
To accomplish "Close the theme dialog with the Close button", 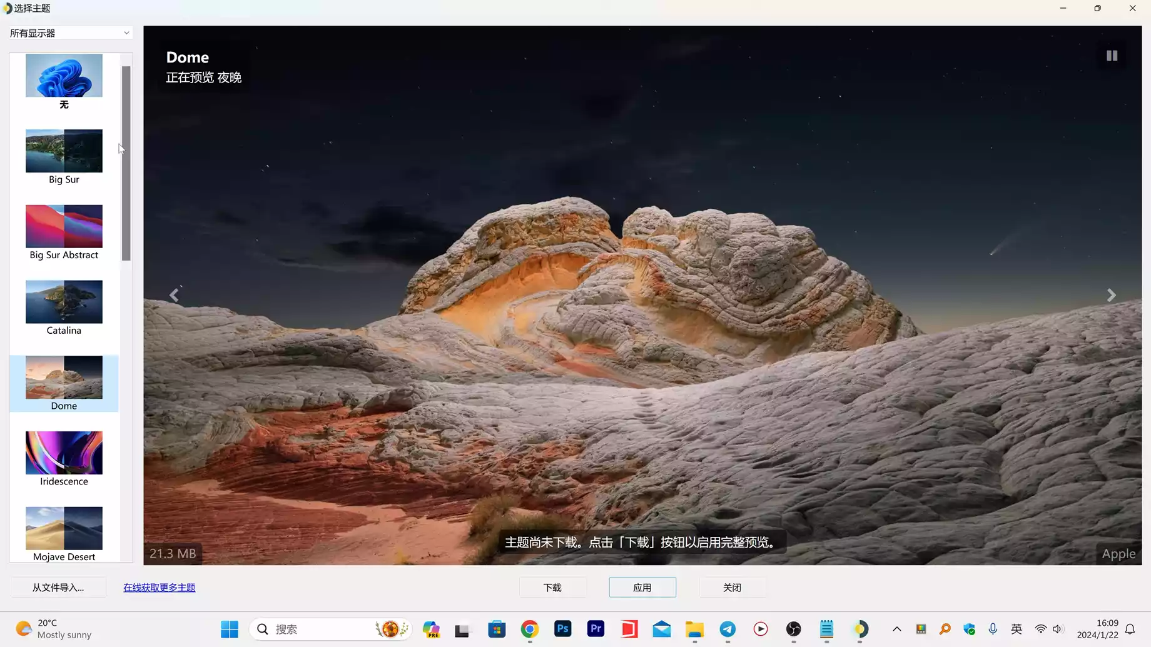I will pos(732,588).
